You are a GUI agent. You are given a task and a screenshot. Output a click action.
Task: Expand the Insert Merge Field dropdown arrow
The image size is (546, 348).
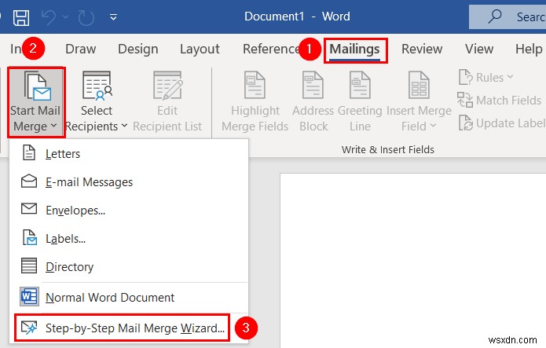pyautogui.click(x=433, y=126)
